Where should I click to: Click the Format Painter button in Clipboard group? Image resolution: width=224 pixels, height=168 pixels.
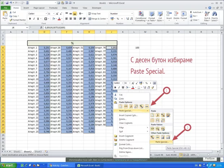(x=18, y=20)
